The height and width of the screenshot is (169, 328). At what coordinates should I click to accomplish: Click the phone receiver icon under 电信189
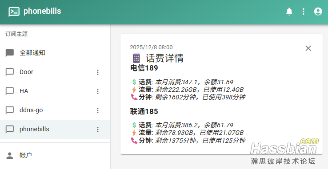tap(134, 97)
